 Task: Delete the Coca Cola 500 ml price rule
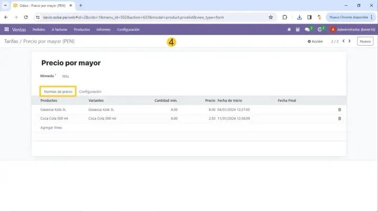point(339,119)
